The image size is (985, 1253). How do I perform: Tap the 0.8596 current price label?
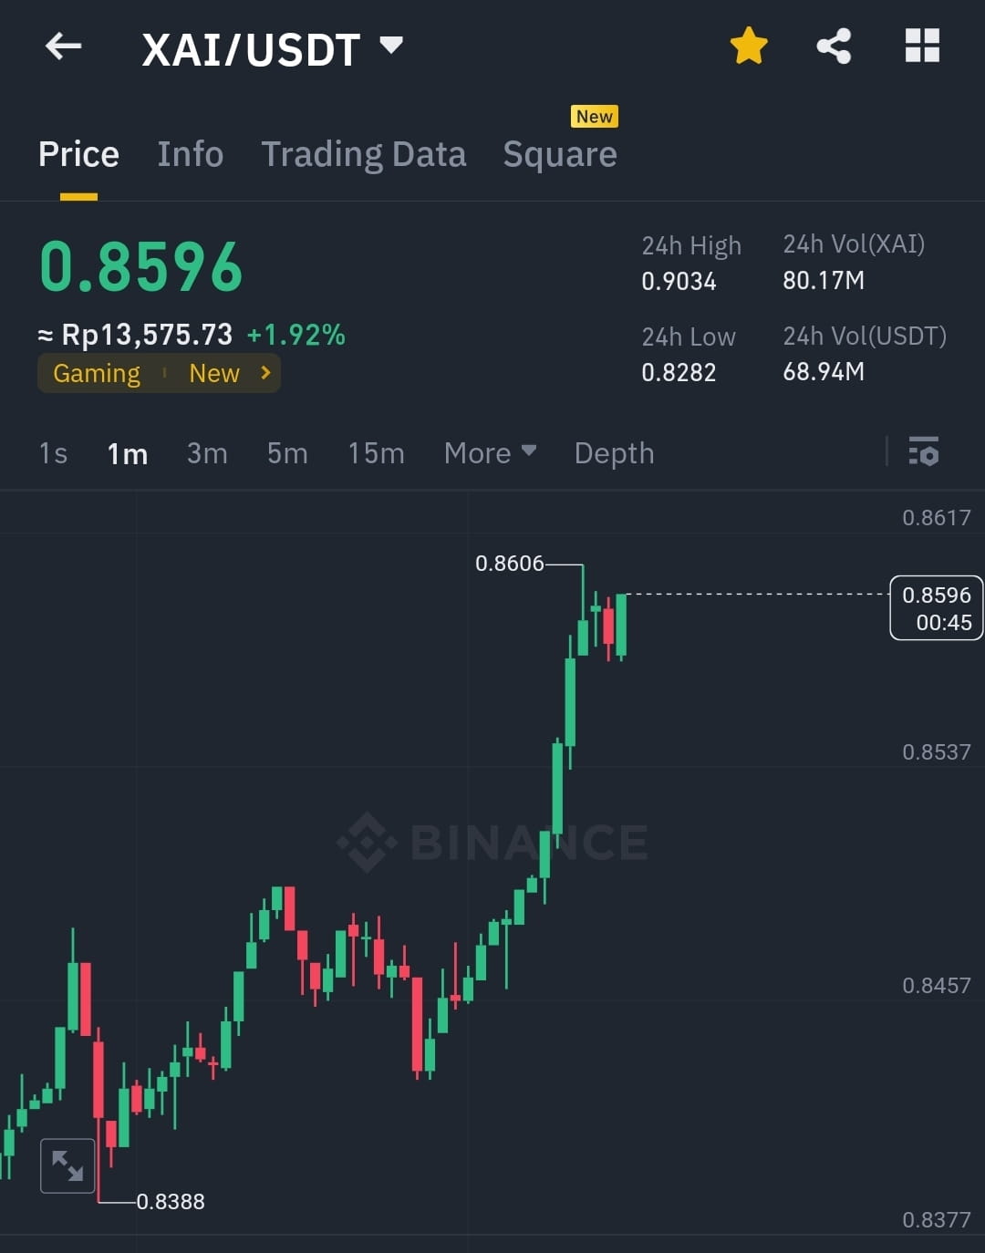pos(936,608)
